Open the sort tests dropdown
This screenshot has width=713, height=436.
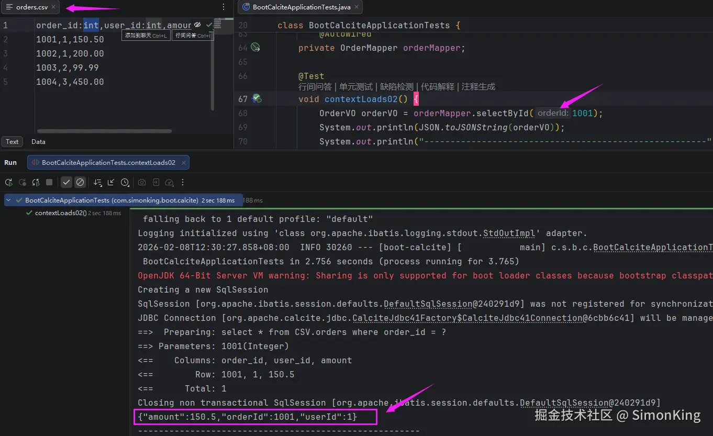[x=98, y=183]
